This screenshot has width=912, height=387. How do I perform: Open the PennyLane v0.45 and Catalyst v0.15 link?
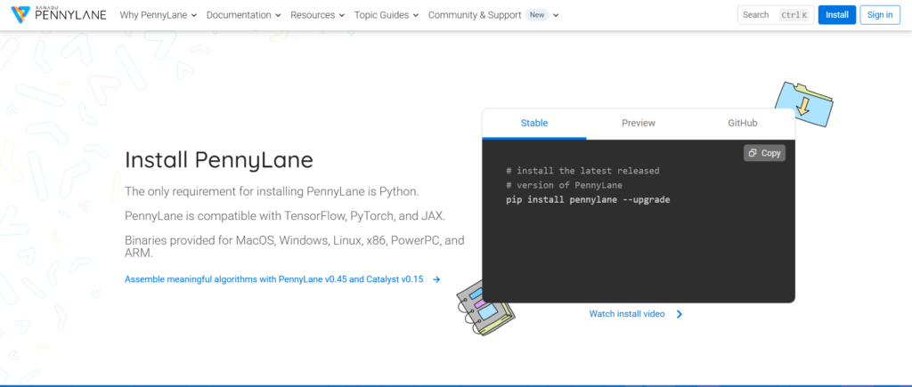[274, 279]
